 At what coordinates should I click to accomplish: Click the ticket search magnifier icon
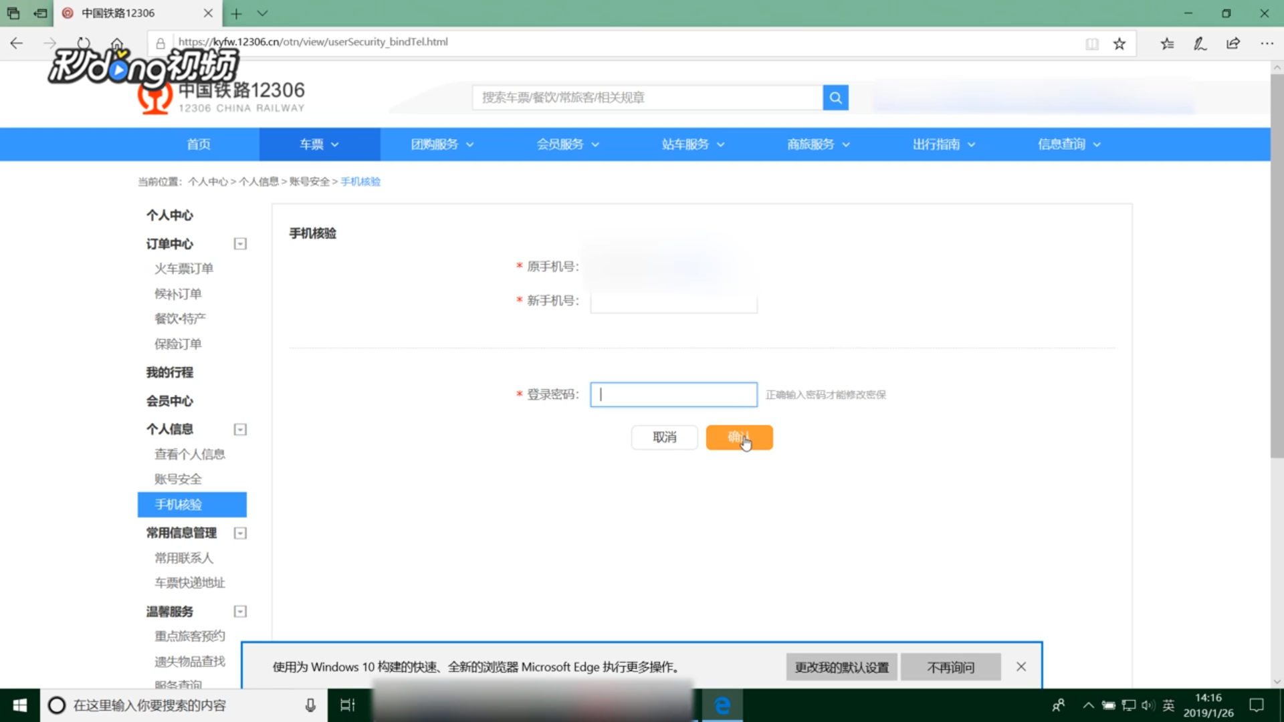coord(835,98)
